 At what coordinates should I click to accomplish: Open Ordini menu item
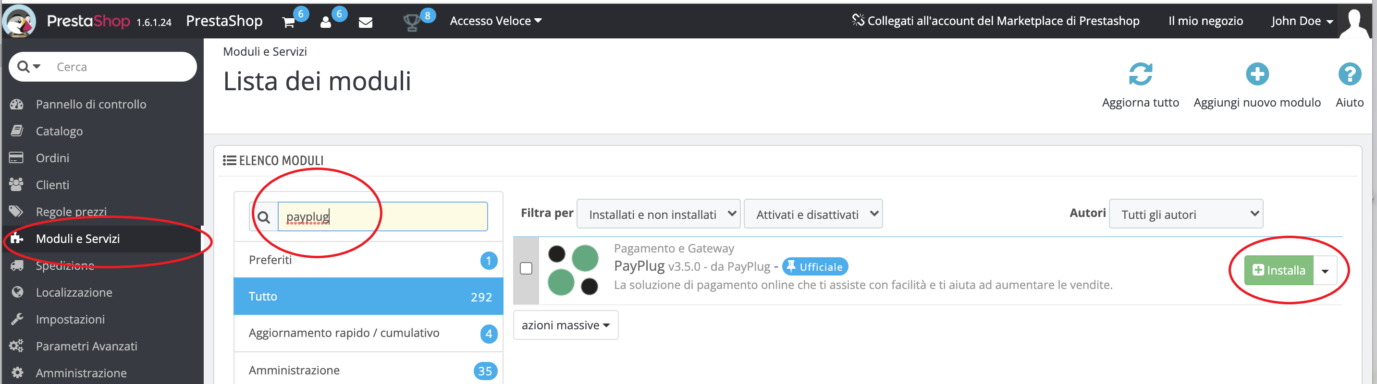tap(52, 158)
